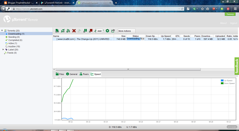
Task: Sort by the Ratio column header
Action: (229, 36)
